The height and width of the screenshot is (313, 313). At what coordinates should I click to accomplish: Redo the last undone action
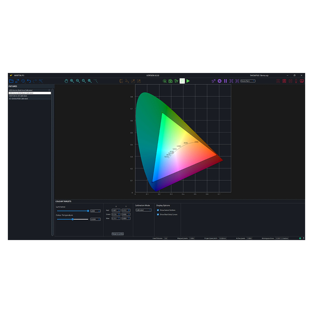click(x=35, y=81)
